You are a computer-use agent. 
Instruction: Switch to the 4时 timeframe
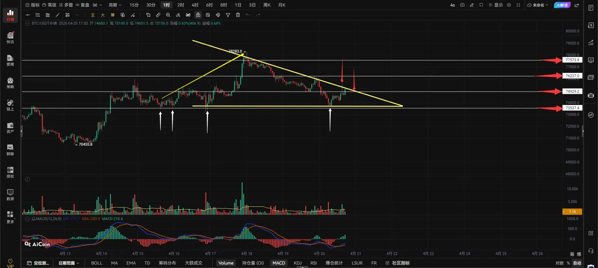[x=195, y=5]
